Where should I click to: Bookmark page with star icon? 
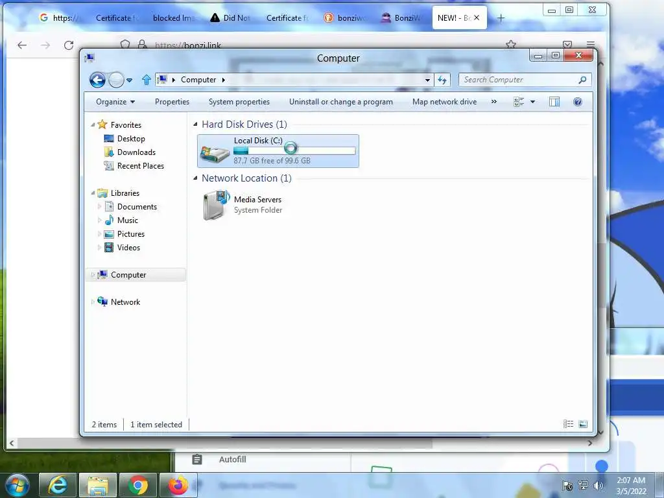511,45
